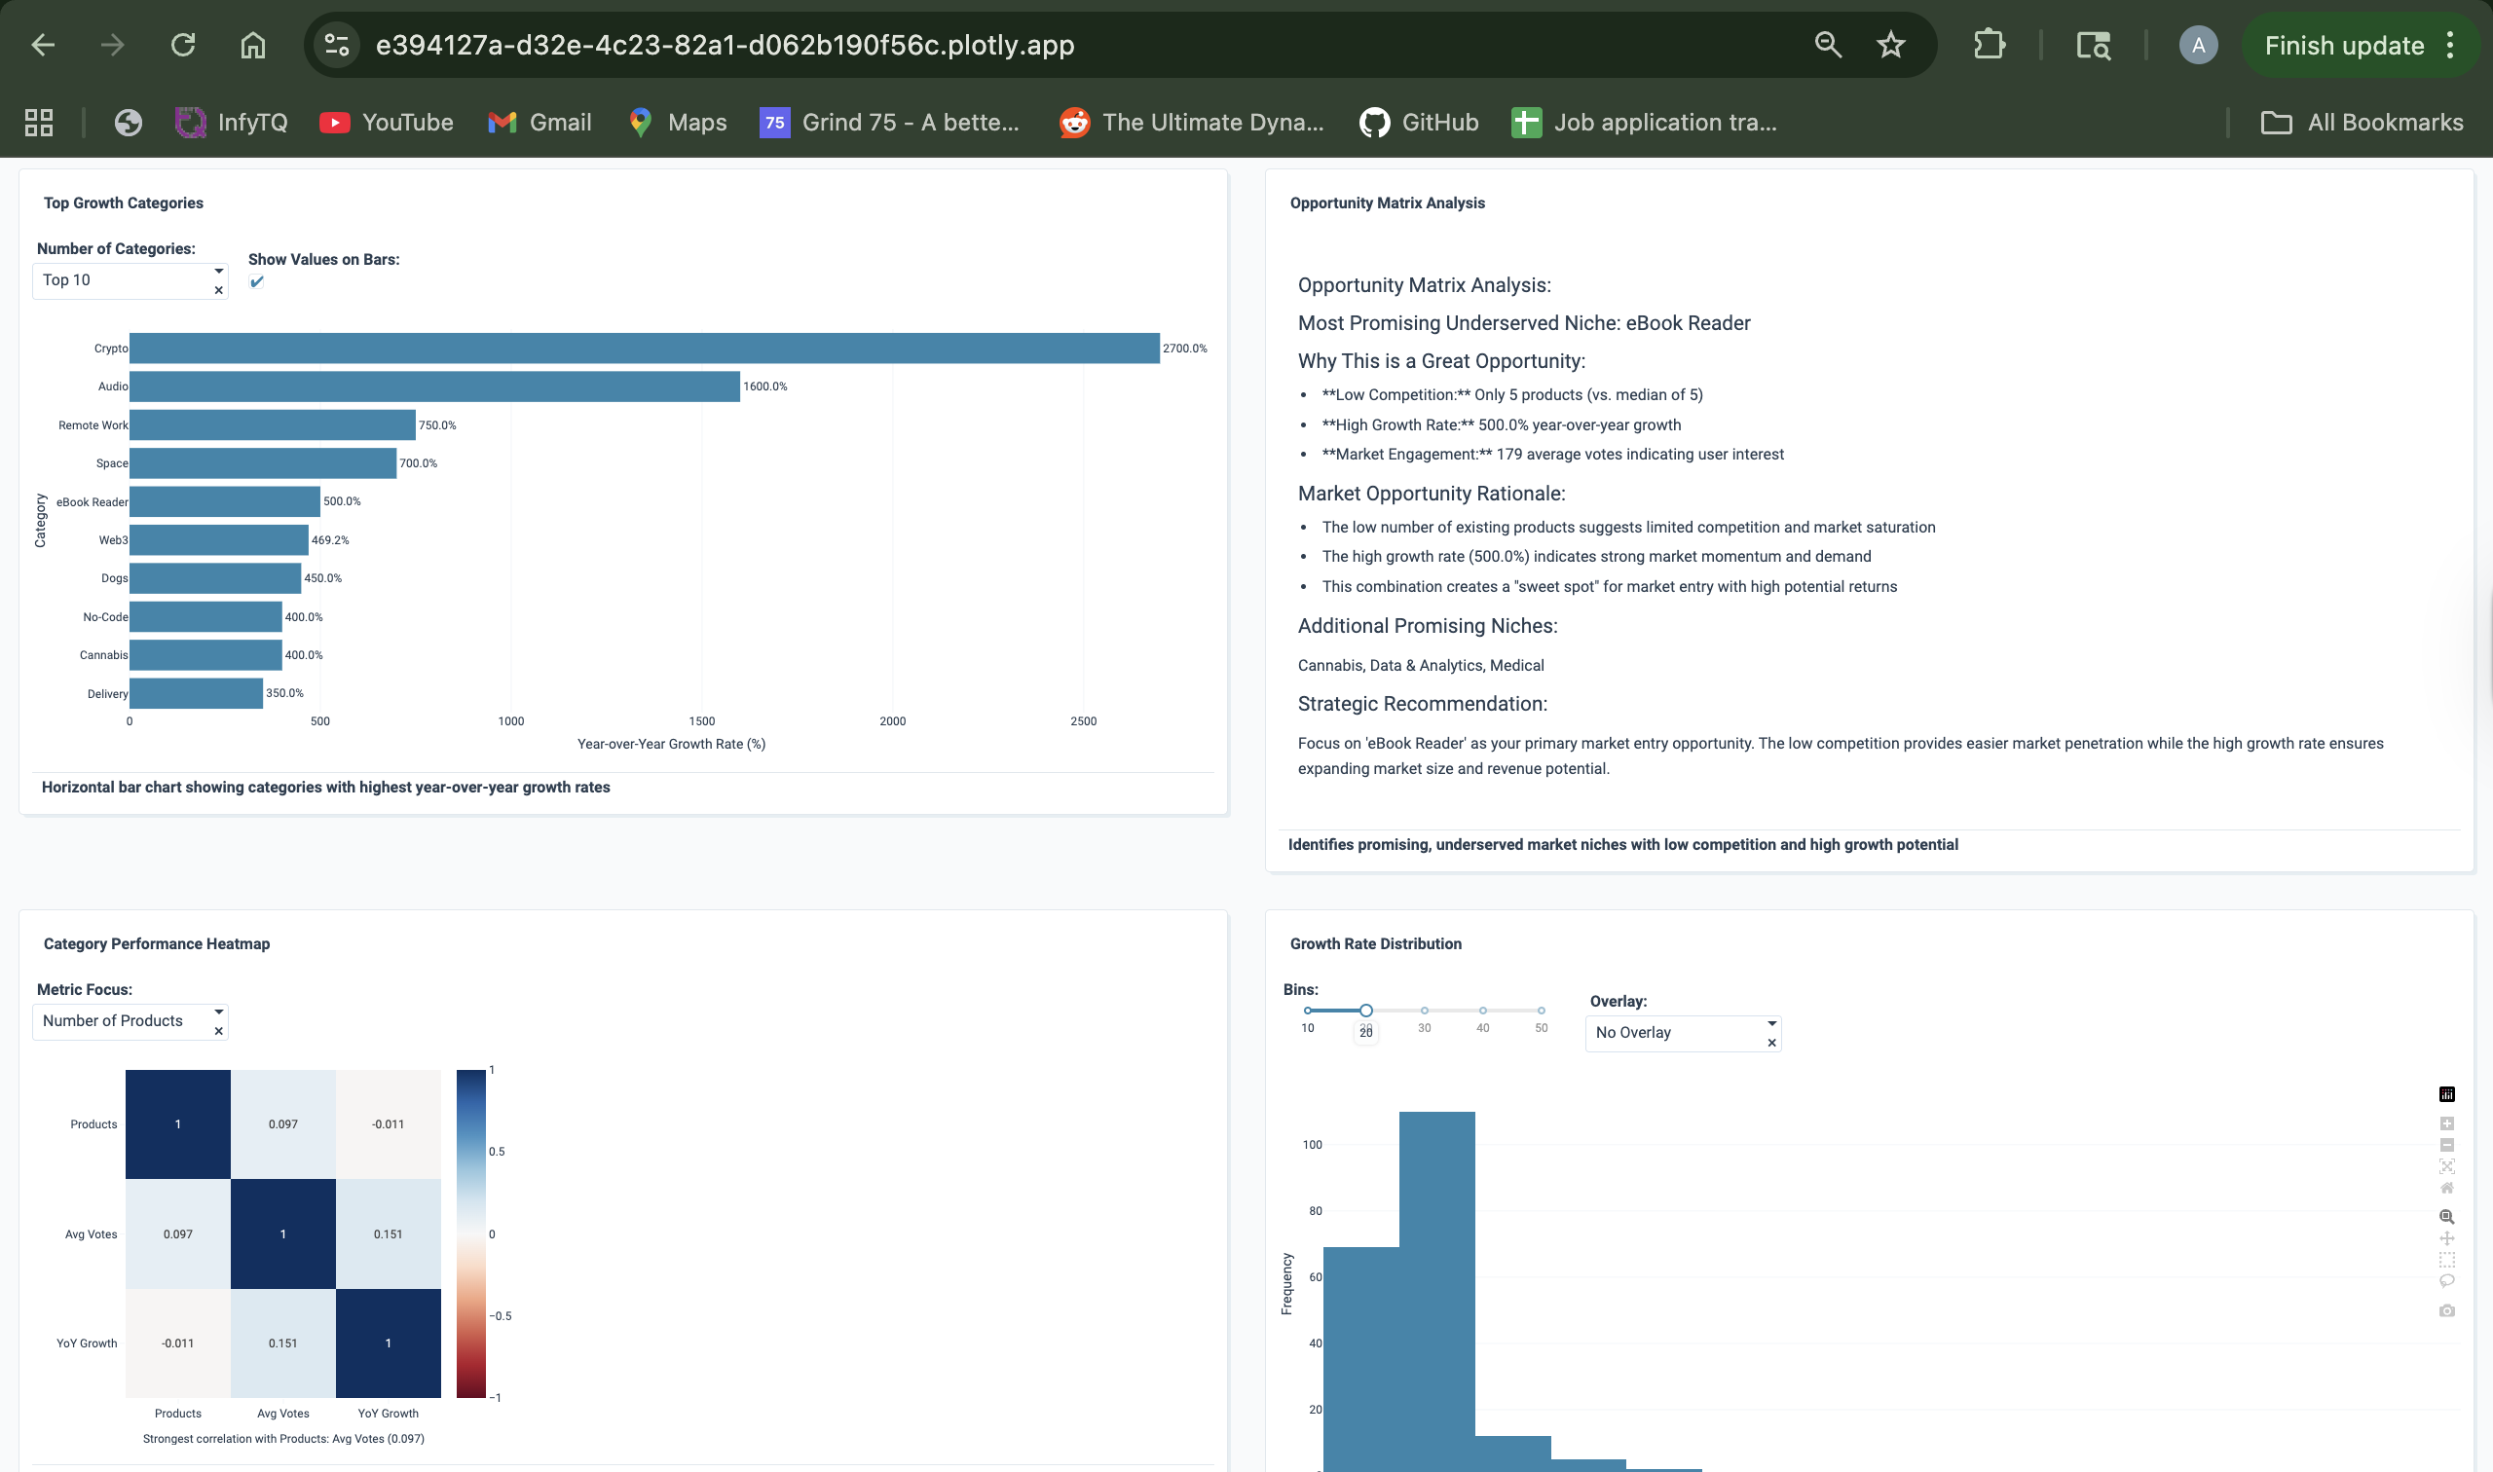Click the browser address bar URL
The width and height of the screenshot is (2493, 1472).
point(725,45)
